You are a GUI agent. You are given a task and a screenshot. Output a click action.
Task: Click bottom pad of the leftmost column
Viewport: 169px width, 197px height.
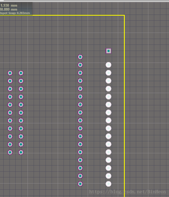tap(10, 152)
